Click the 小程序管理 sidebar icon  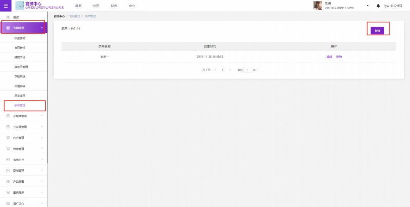click(x=8, y=116)
